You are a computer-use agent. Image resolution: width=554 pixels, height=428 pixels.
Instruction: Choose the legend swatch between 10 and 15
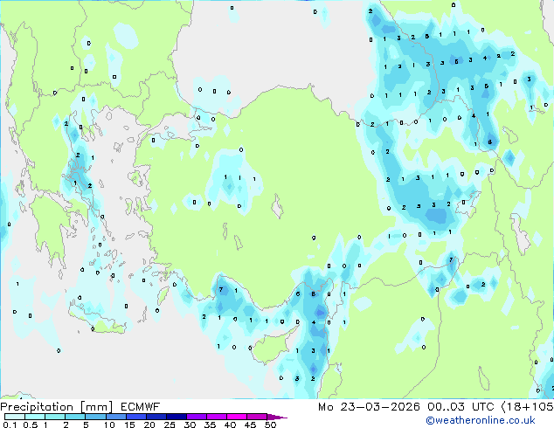click(x=115, y=417)
